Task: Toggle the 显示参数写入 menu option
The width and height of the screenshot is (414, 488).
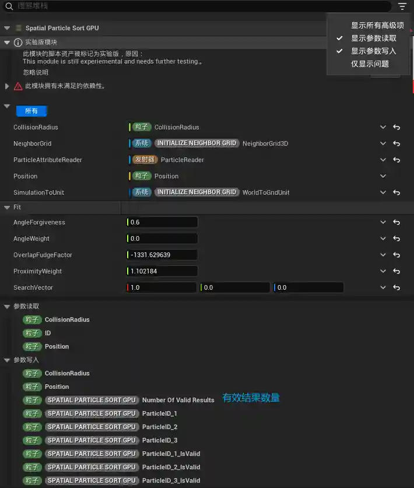Action: coord(373,51)
